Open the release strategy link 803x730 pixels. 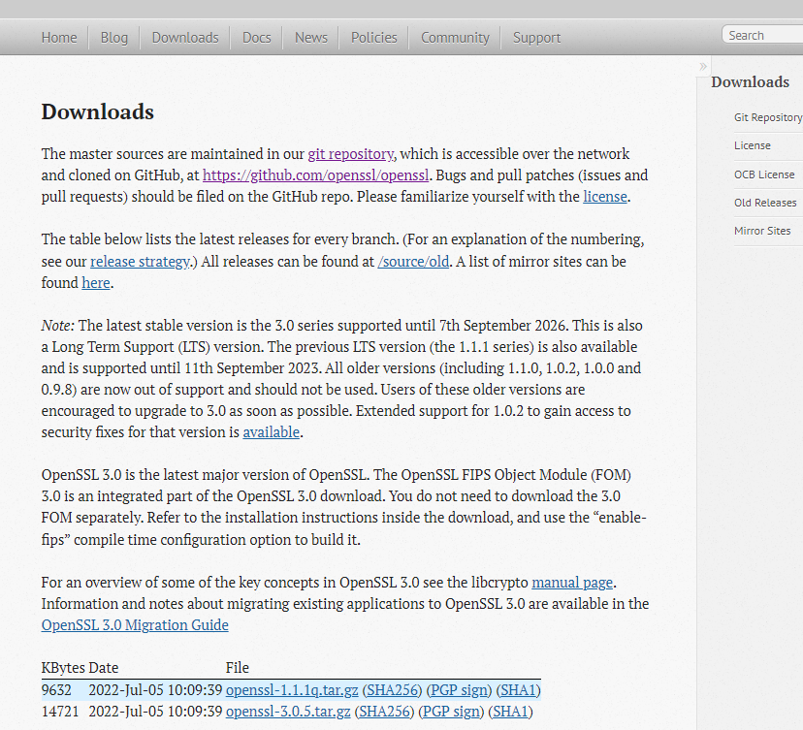click(x=141, y=262)
